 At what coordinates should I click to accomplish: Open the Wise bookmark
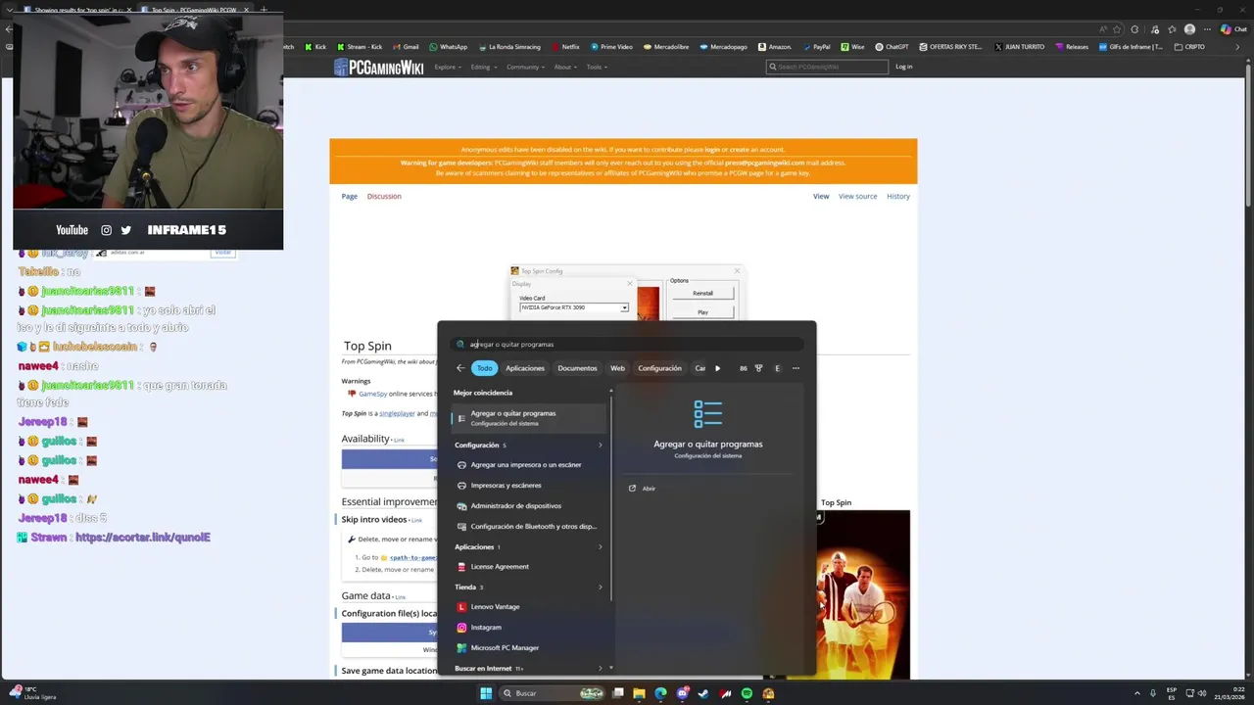(x=852, y=47)
